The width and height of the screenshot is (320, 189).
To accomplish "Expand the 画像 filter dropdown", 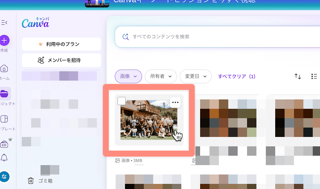I will 128,76.
